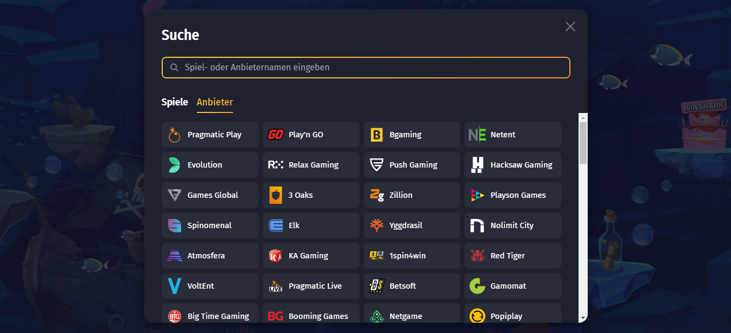This screenshot has width=731, height=333.
Task: Close the Suche search dialog
Action: click(570, 26)
